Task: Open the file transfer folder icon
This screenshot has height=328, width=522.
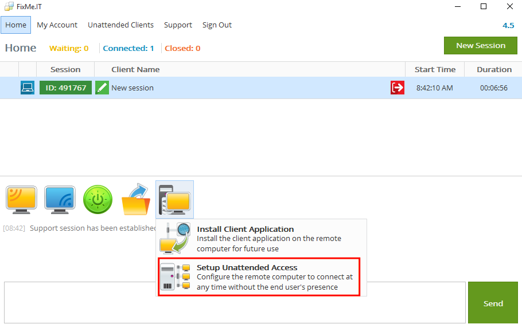Action: click(136, 199)
